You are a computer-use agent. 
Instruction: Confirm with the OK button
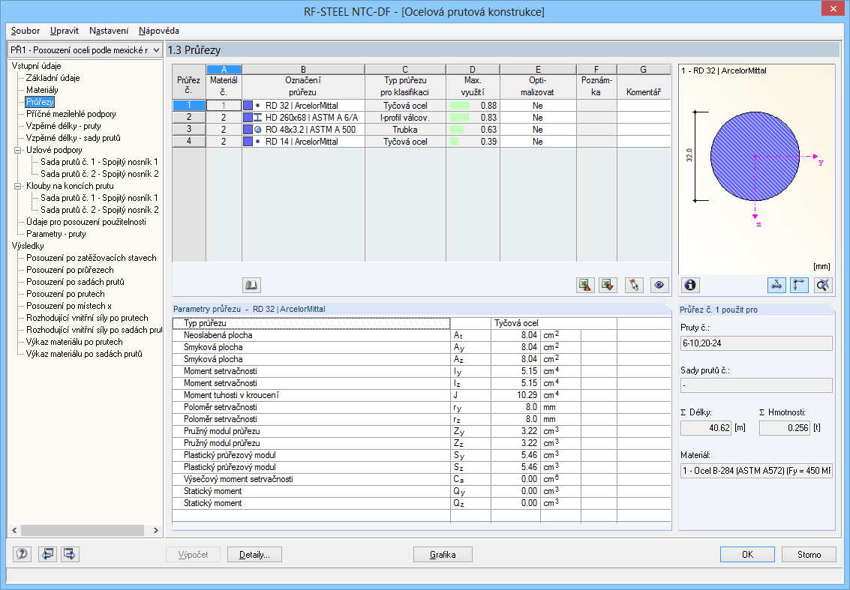747,554
